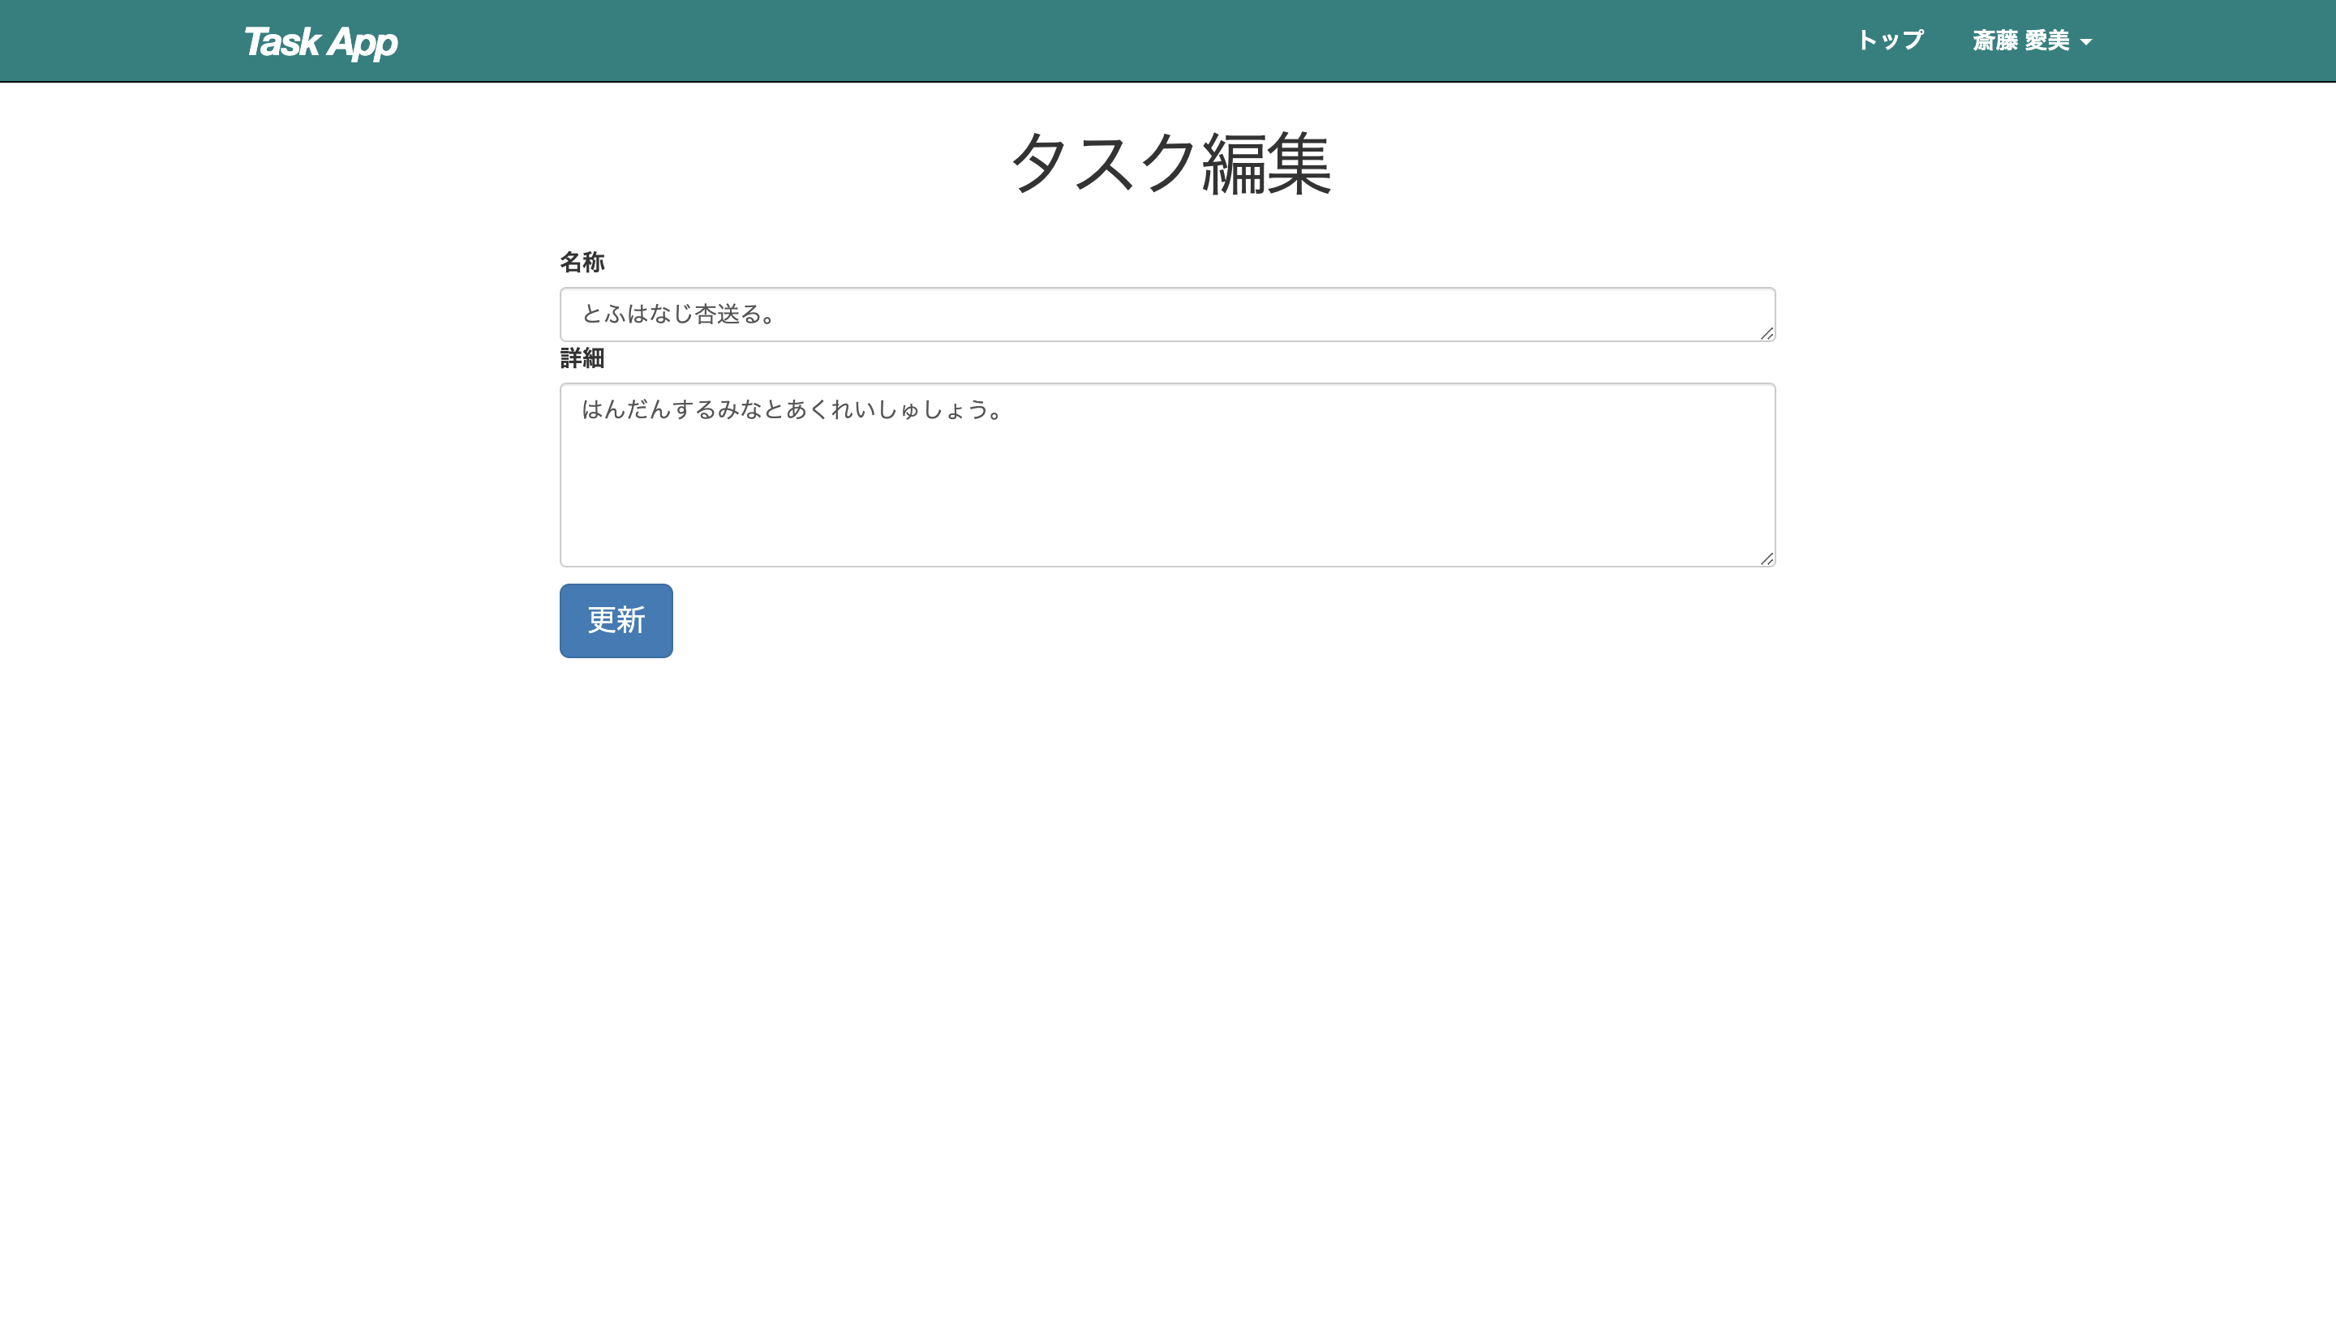Click the Task App logo
Viewport: 2336px width, 1331px height.
click(x=320, y=42)
